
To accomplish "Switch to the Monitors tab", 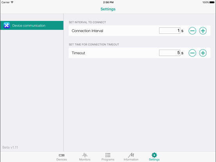I will coord(85,157).
